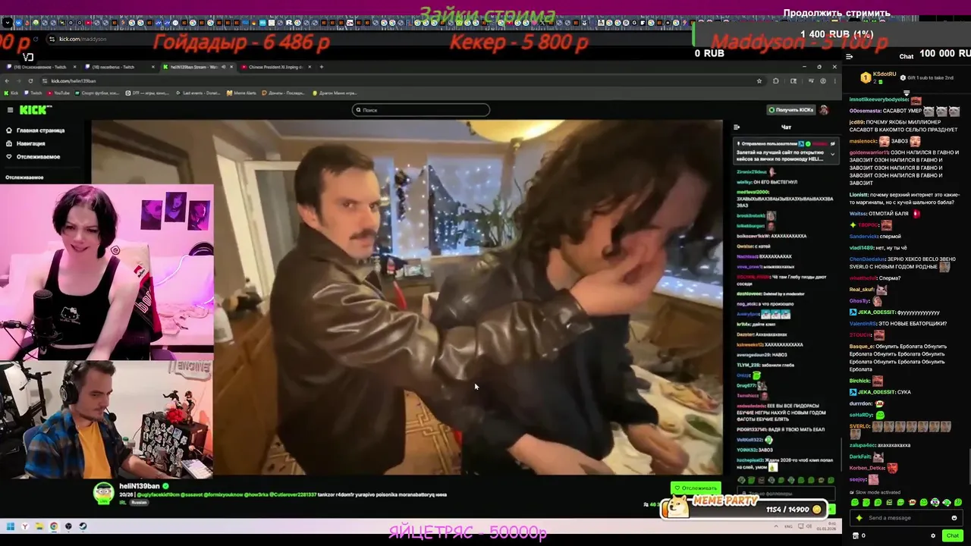Screen dimensions: 971x546
Task: Open Главная страница in Kick sidebar
Action: tap(35, 130)
